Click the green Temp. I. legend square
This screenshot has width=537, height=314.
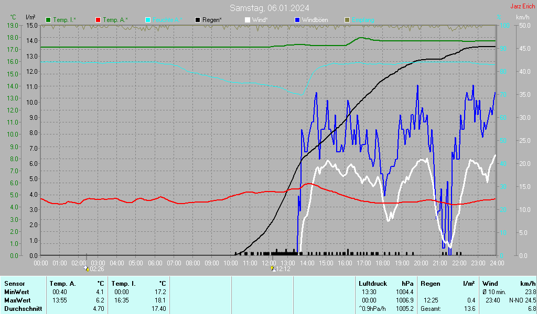(x=49, y=20)
